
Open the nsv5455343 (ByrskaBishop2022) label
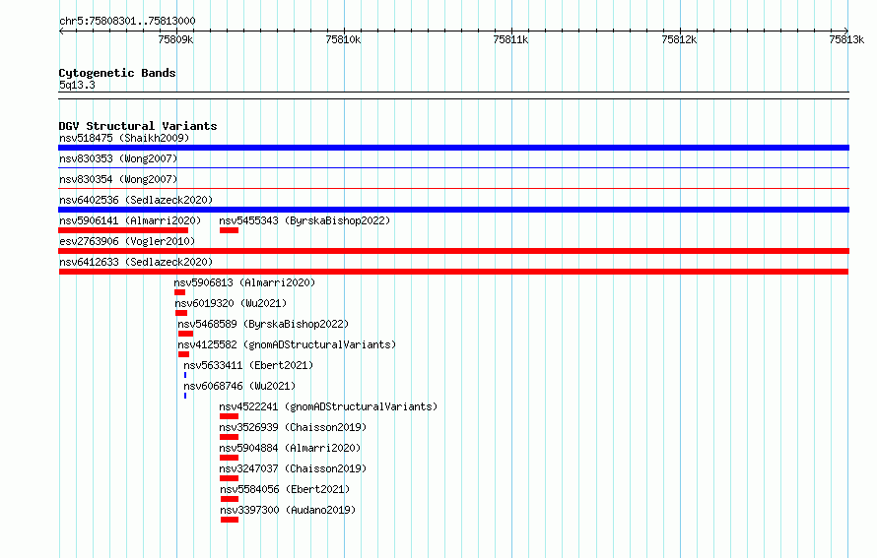click(x=304, y=220)
